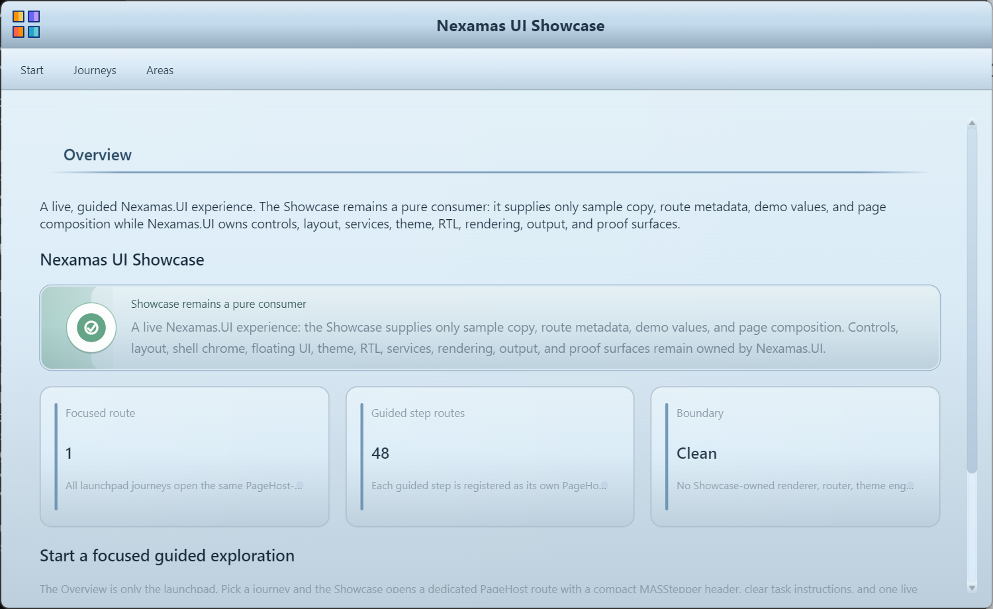This screenshot has height=609, width=993.
Task: Click 'No Showcase-owned renderer' description
Action: pyautogui.click(x=795, y=486)
